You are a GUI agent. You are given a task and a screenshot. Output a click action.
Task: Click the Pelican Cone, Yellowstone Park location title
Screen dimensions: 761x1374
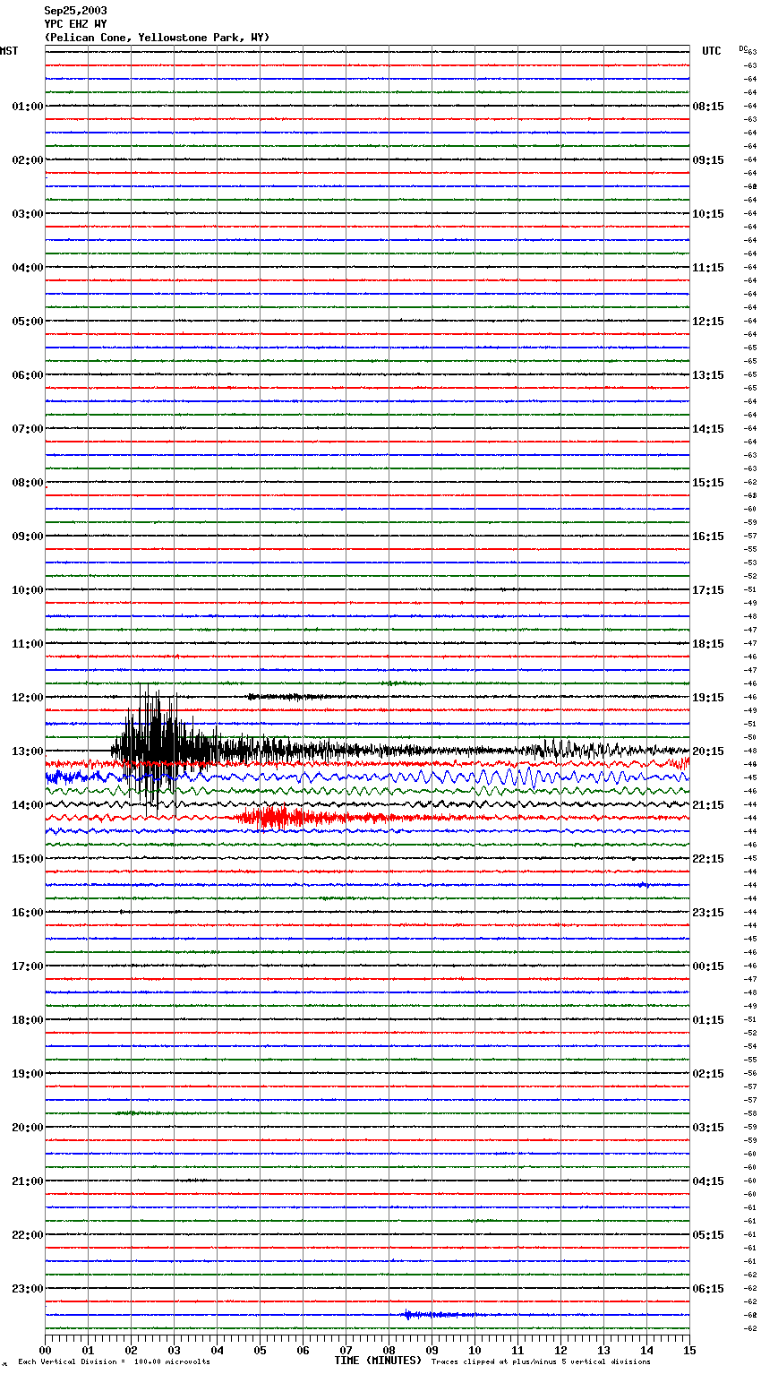pyautogui.click(x=157, y=38)
